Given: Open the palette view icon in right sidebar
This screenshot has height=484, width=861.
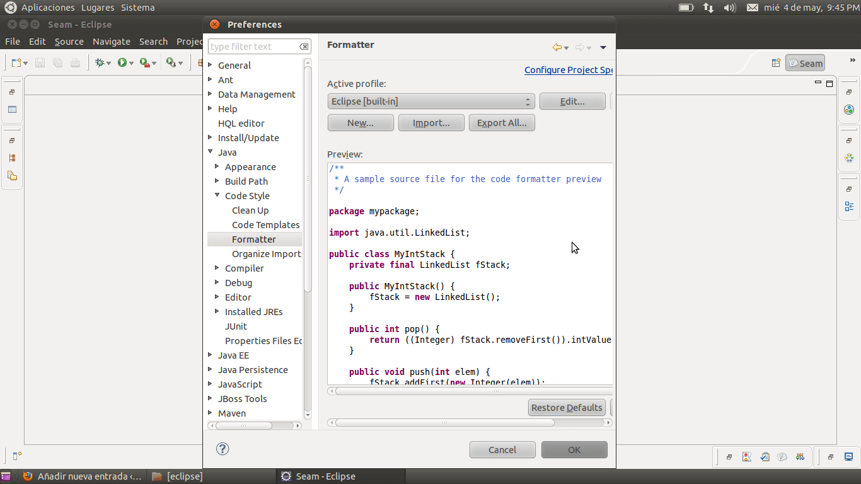Looking at the screenshot, I should [x=849, y=158].
